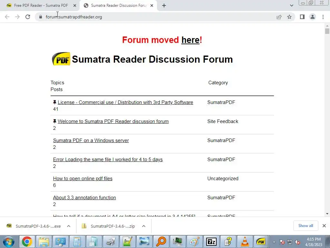Open How to open online pdf files topic
This screenshot has width=330, height=248.
pyautogui.click(x=83, y=179)
